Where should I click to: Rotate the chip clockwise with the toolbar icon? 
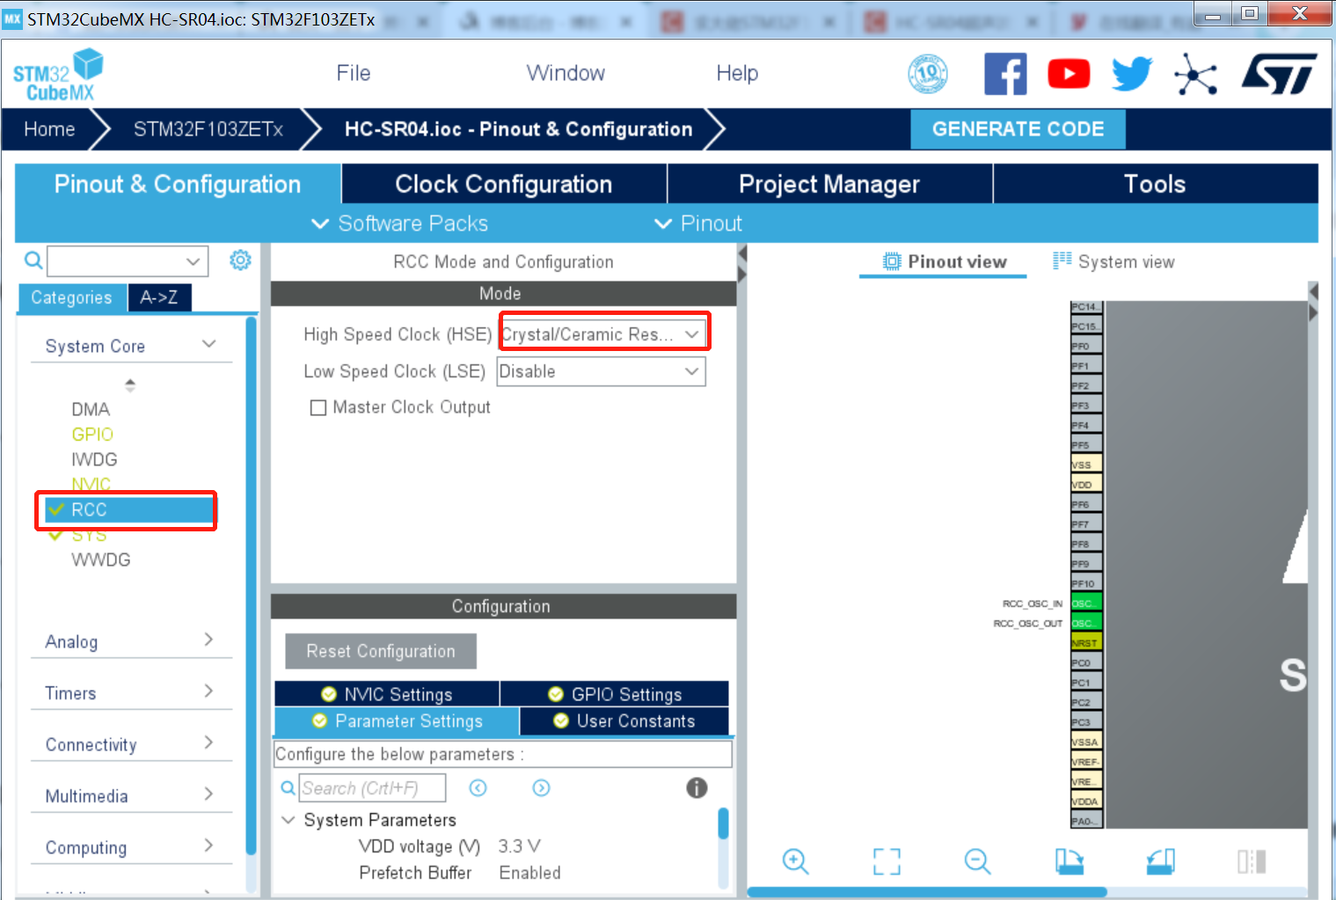pos(1070,861)
